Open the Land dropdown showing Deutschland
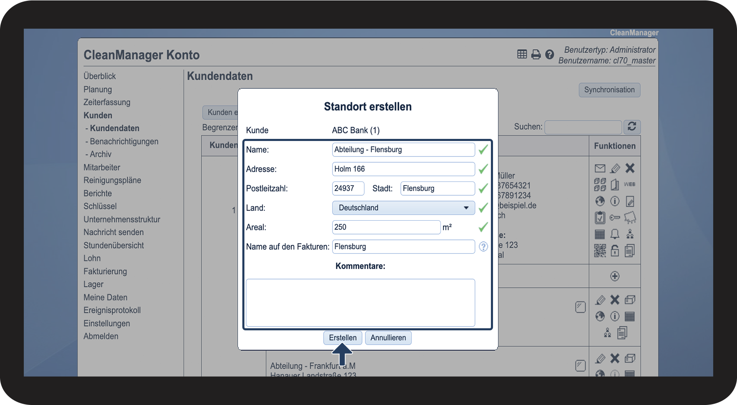This screenshot has height=405, width=737. click(x=403, y=208)
